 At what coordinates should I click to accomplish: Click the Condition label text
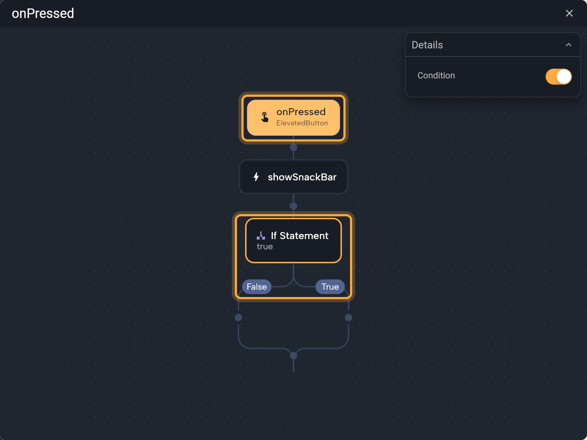(436, 76)
